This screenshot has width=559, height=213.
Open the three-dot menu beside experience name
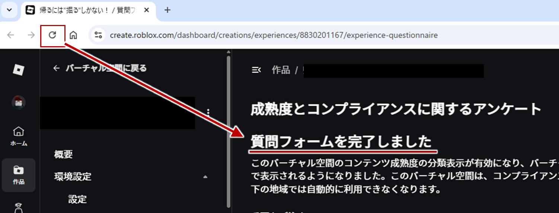[208, 112]
